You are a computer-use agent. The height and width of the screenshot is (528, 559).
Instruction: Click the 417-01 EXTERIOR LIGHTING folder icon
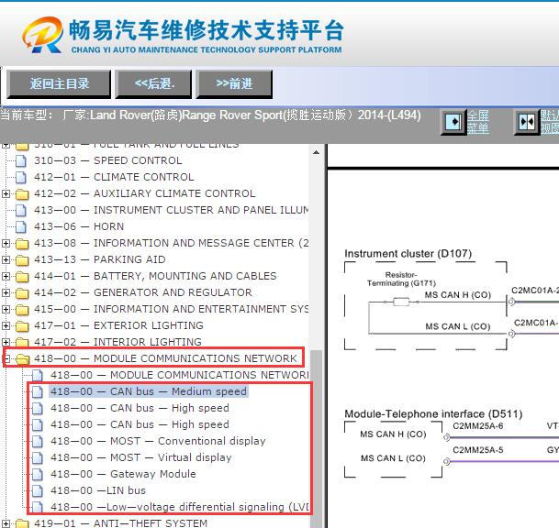point(22,326)
